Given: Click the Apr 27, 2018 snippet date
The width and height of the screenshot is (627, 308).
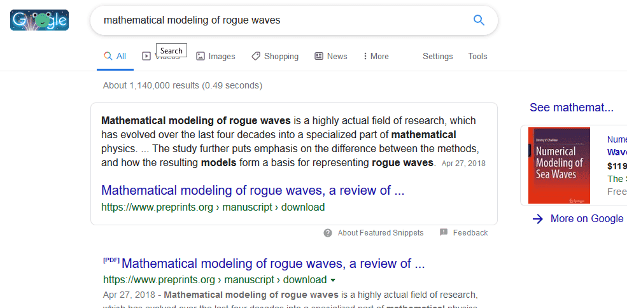Looking at the screenshot, I should coord(463,164).
